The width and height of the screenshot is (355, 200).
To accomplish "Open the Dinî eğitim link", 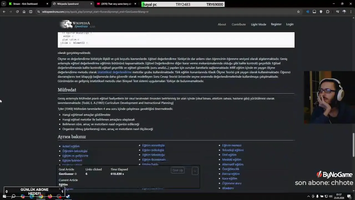I will click(229, 155).
